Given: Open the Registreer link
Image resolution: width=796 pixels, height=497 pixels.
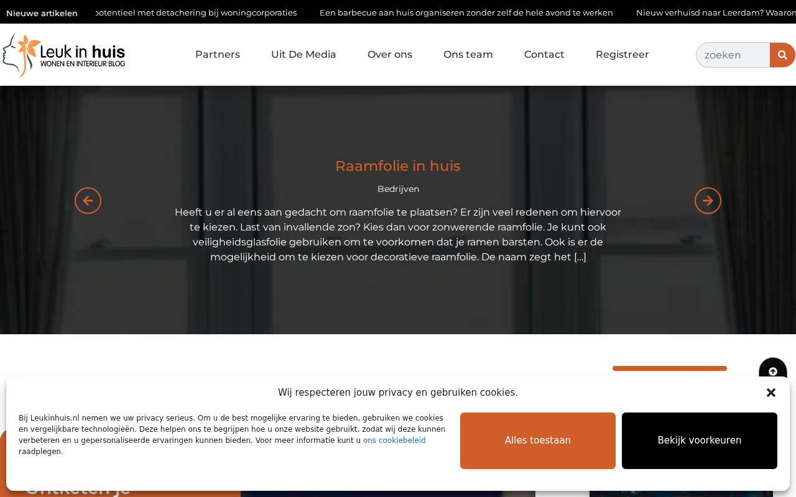Looking at the screenshot, I should 622,55.
